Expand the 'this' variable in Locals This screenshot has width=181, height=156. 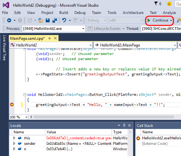14,138
